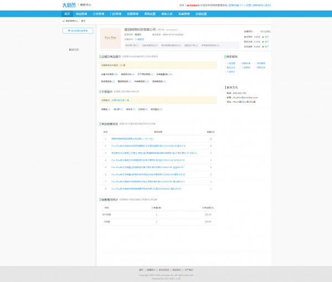Select the 数据管理 tab
The image size is (332, 282).
click(x=133, y=13)
